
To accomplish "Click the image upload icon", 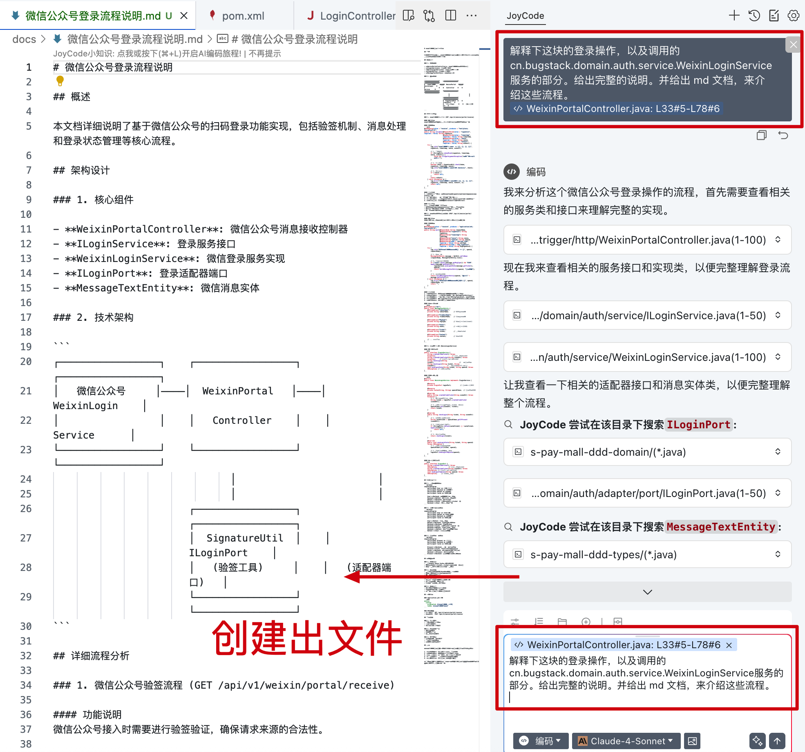I will [x=692, y=741].
